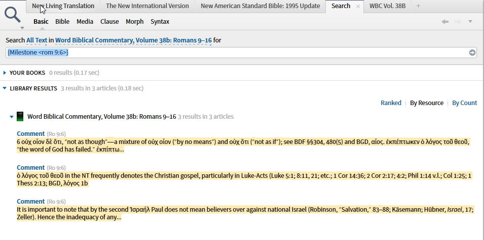The width and height of the screenshot is (484, 240).
Task: Sort results By Count
Action: click(465, 103)
